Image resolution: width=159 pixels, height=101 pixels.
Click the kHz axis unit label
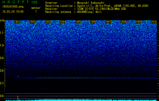point(2,20)
